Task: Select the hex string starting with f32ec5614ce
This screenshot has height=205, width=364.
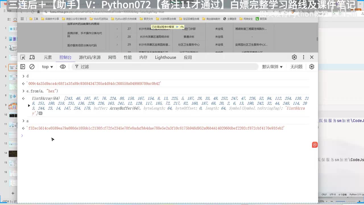Action: [155, 128]
